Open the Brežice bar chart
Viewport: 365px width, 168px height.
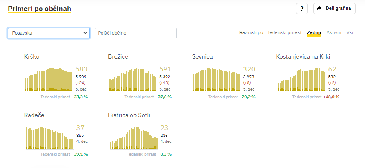click(x=133, y=79)
